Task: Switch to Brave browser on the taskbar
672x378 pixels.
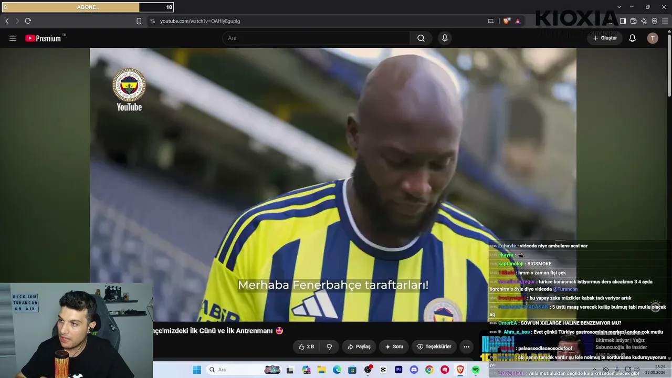Action: point(460,370)
